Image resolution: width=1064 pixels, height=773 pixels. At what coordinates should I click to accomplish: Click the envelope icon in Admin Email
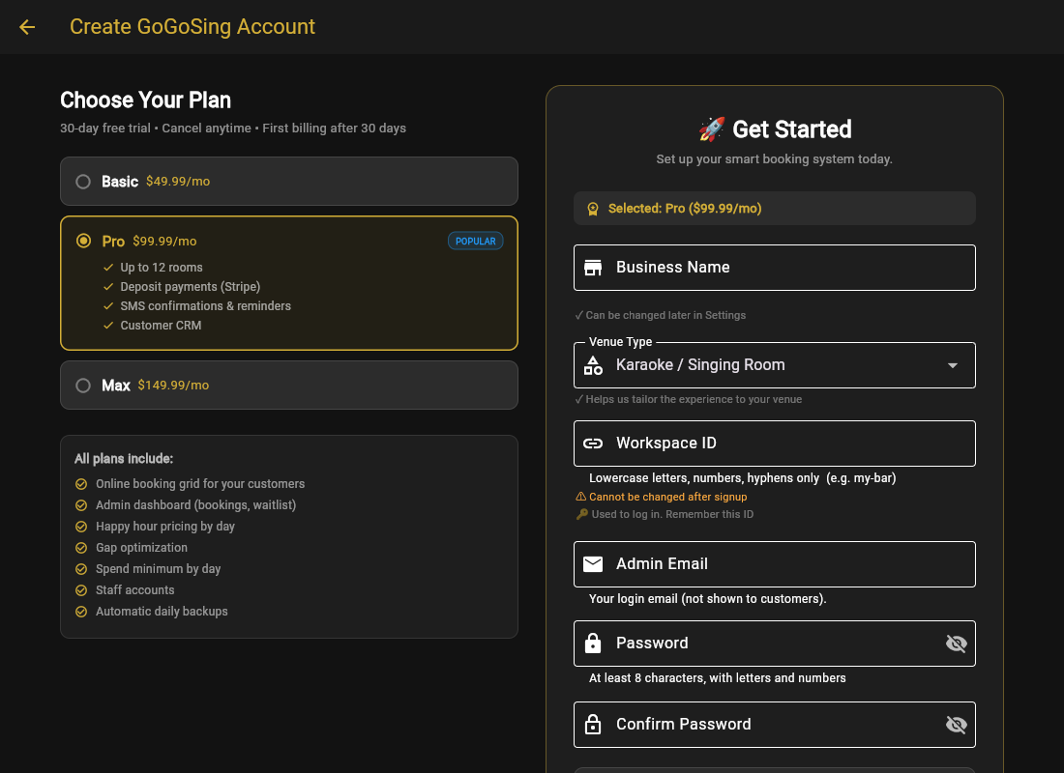(593, 564)
